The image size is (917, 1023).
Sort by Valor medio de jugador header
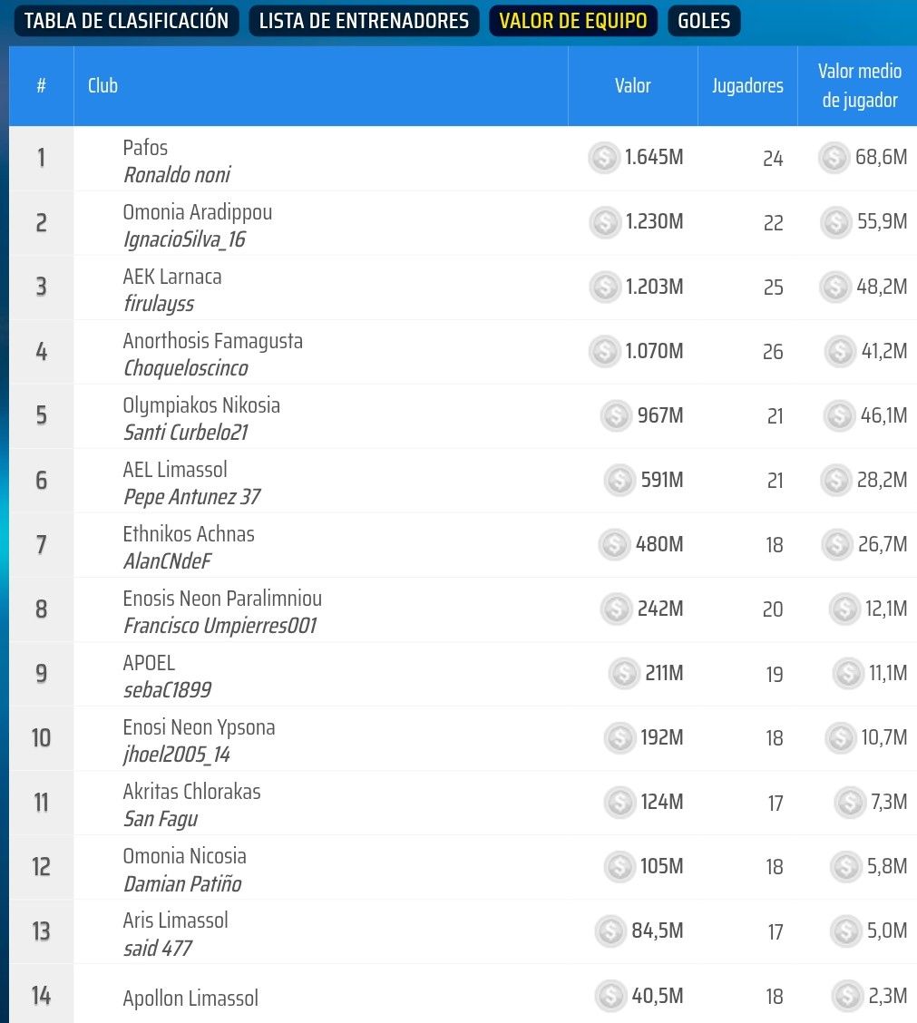coord(857,86)
